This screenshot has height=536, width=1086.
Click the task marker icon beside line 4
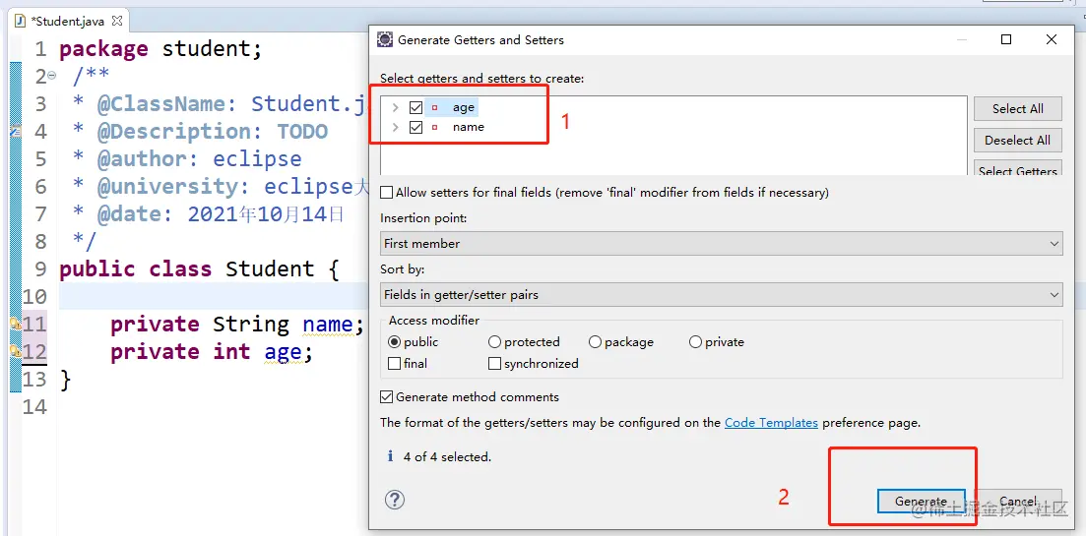coord(15,131)
